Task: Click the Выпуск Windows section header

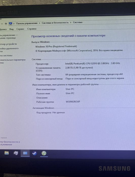Action: [41, 42]
